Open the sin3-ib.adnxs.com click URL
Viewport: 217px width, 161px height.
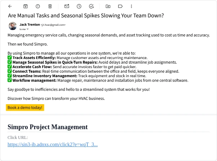(53, 144)
